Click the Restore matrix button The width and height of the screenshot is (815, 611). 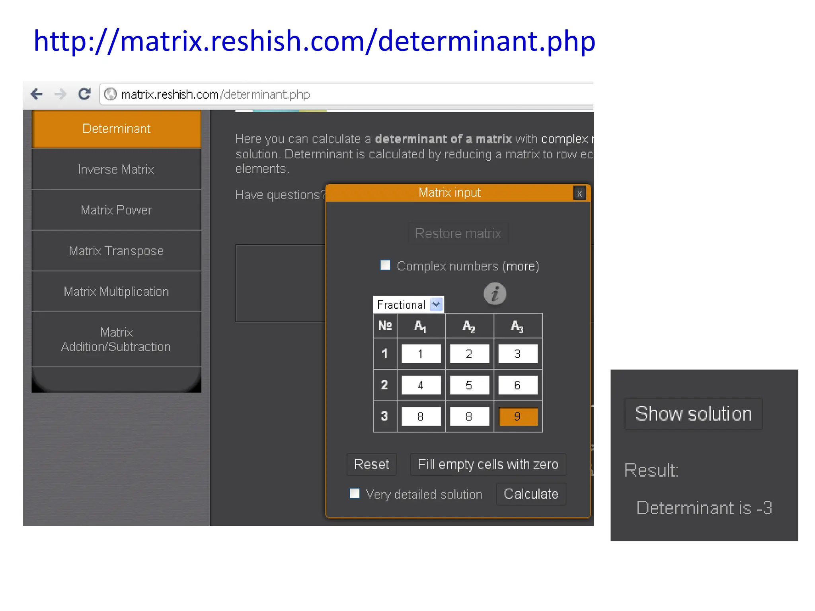[x=458, y=234]
